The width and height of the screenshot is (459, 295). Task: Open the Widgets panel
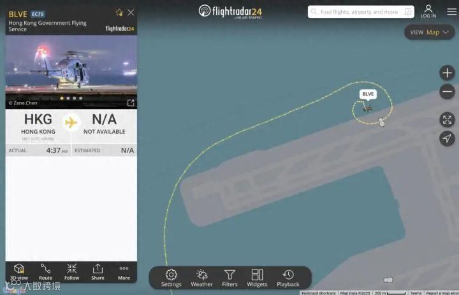point(257,278)
